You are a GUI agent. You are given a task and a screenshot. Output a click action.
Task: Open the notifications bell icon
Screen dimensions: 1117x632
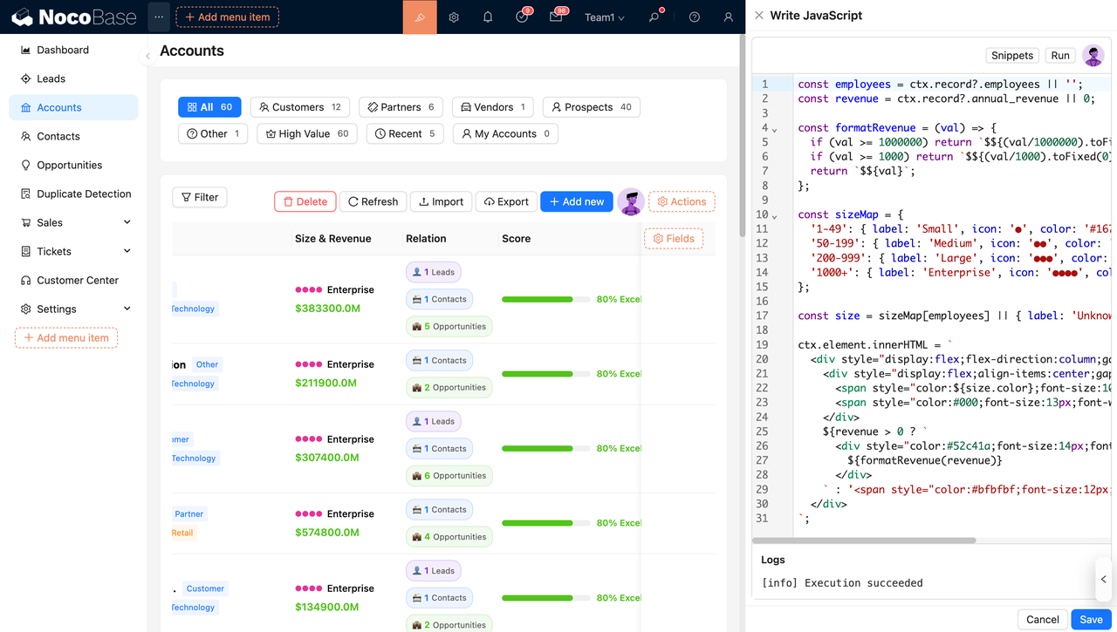(488, 17)
